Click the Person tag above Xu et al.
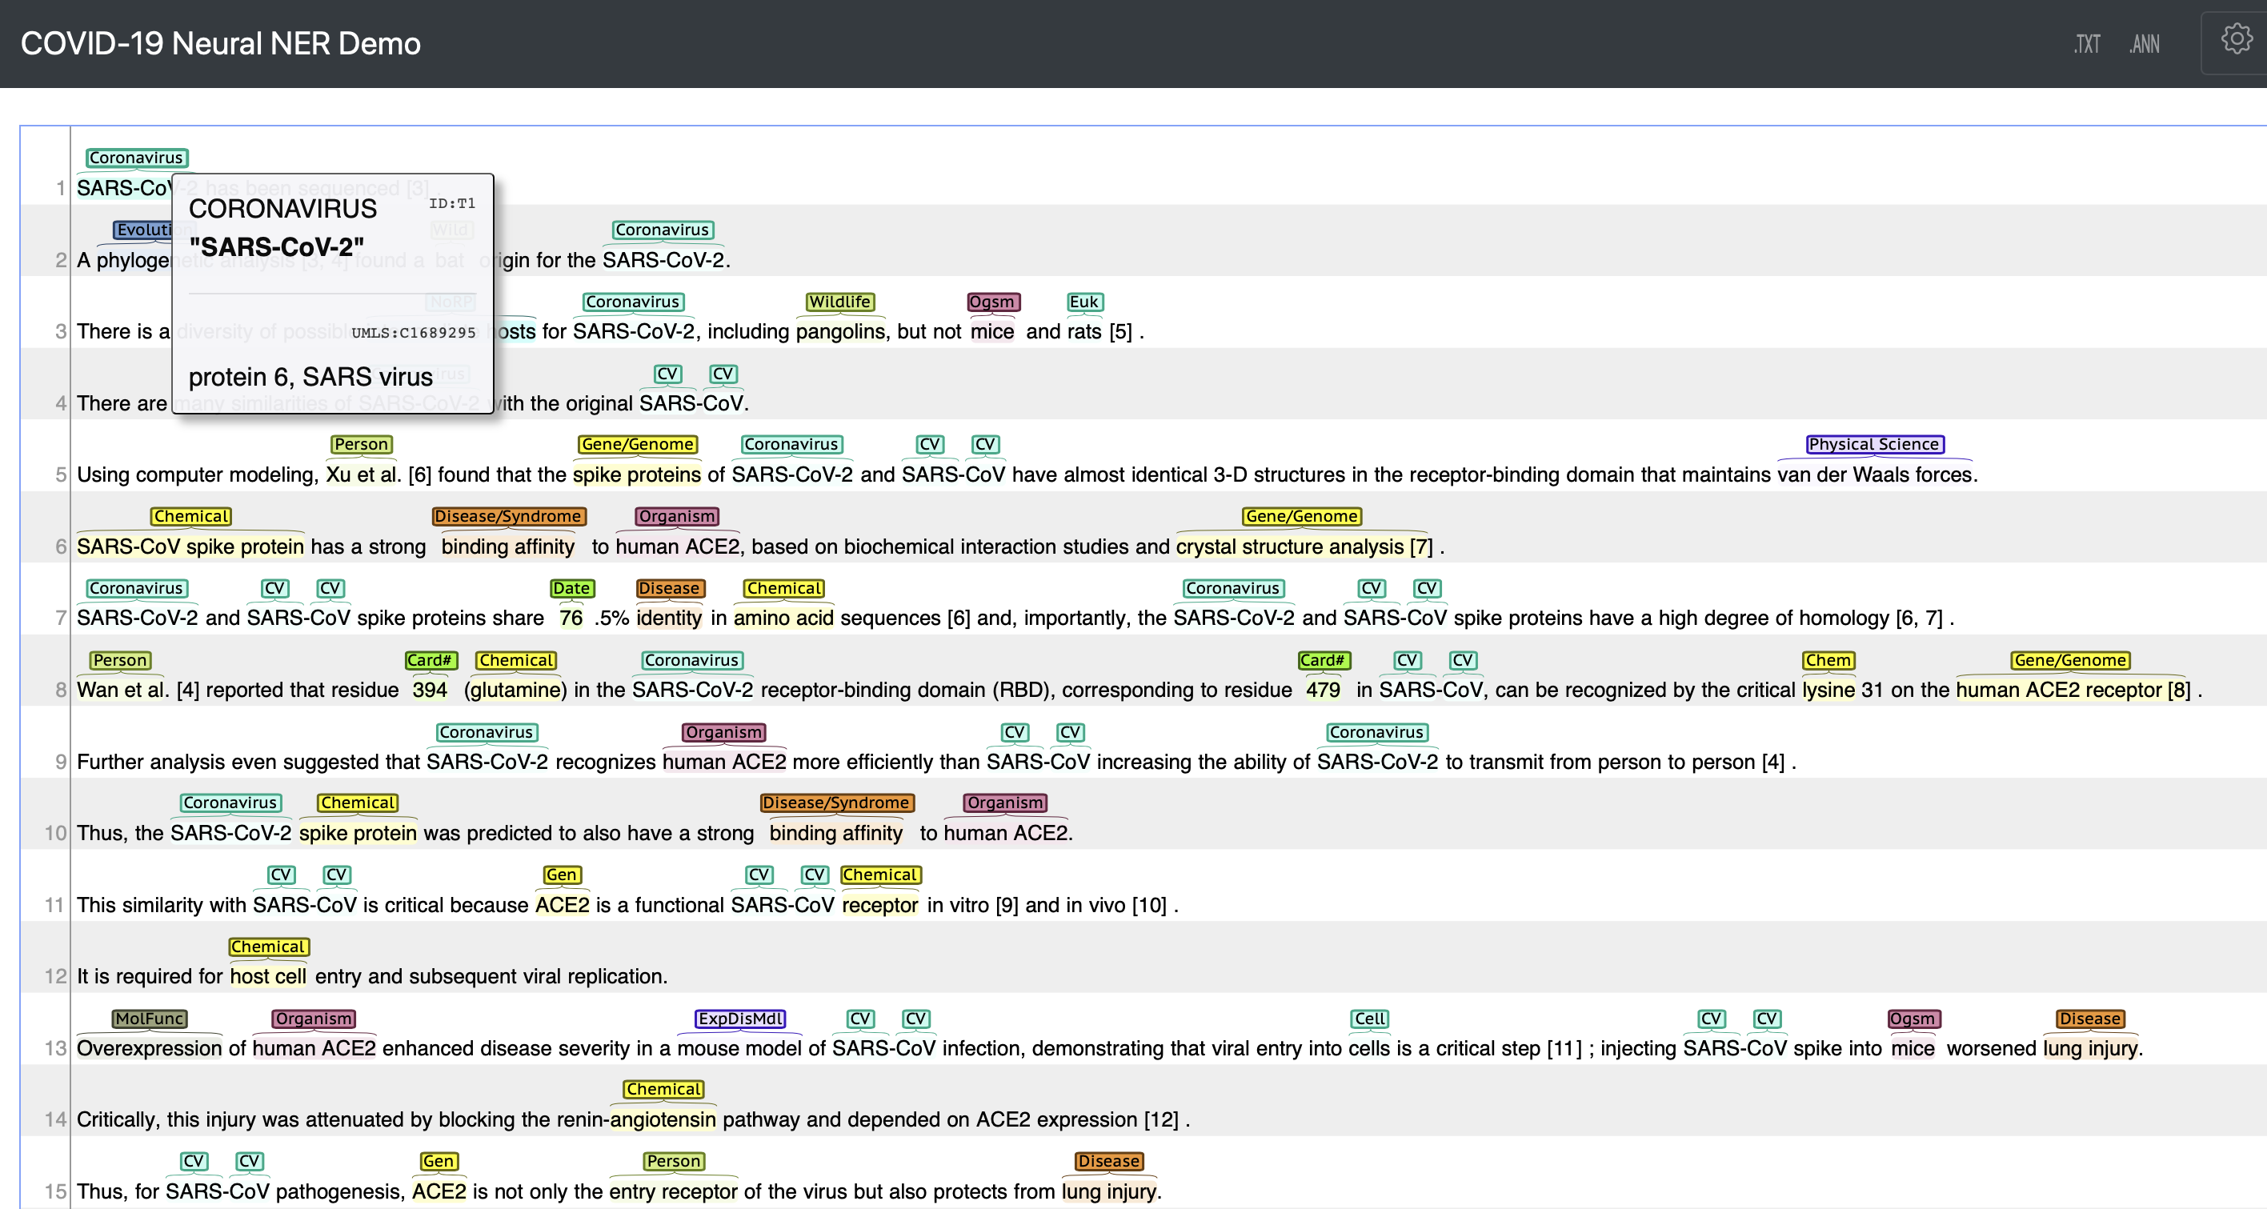Screen dimensions: 2267x1209 [x=361, y=444]
